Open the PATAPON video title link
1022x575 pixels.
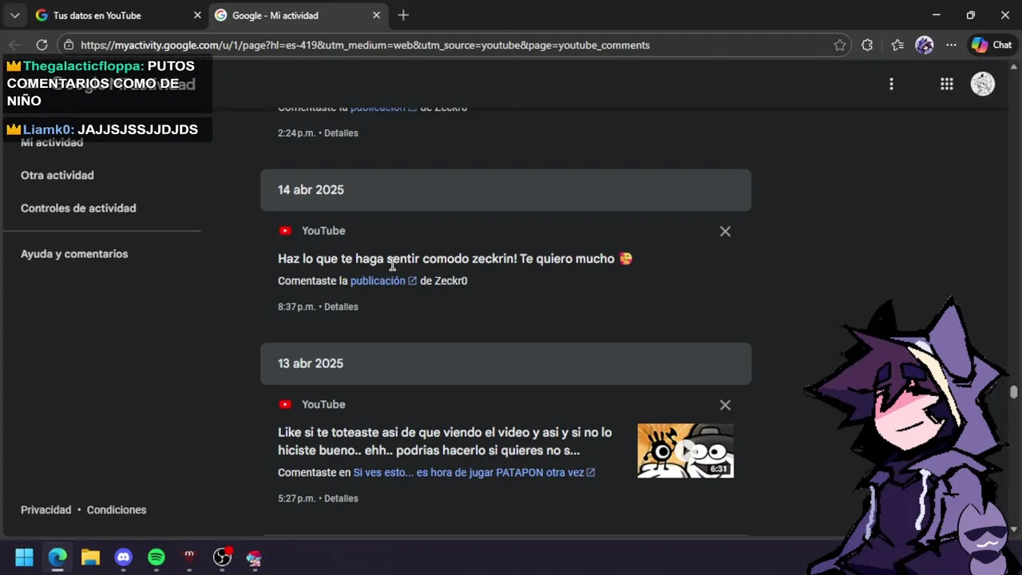[474, 473]
